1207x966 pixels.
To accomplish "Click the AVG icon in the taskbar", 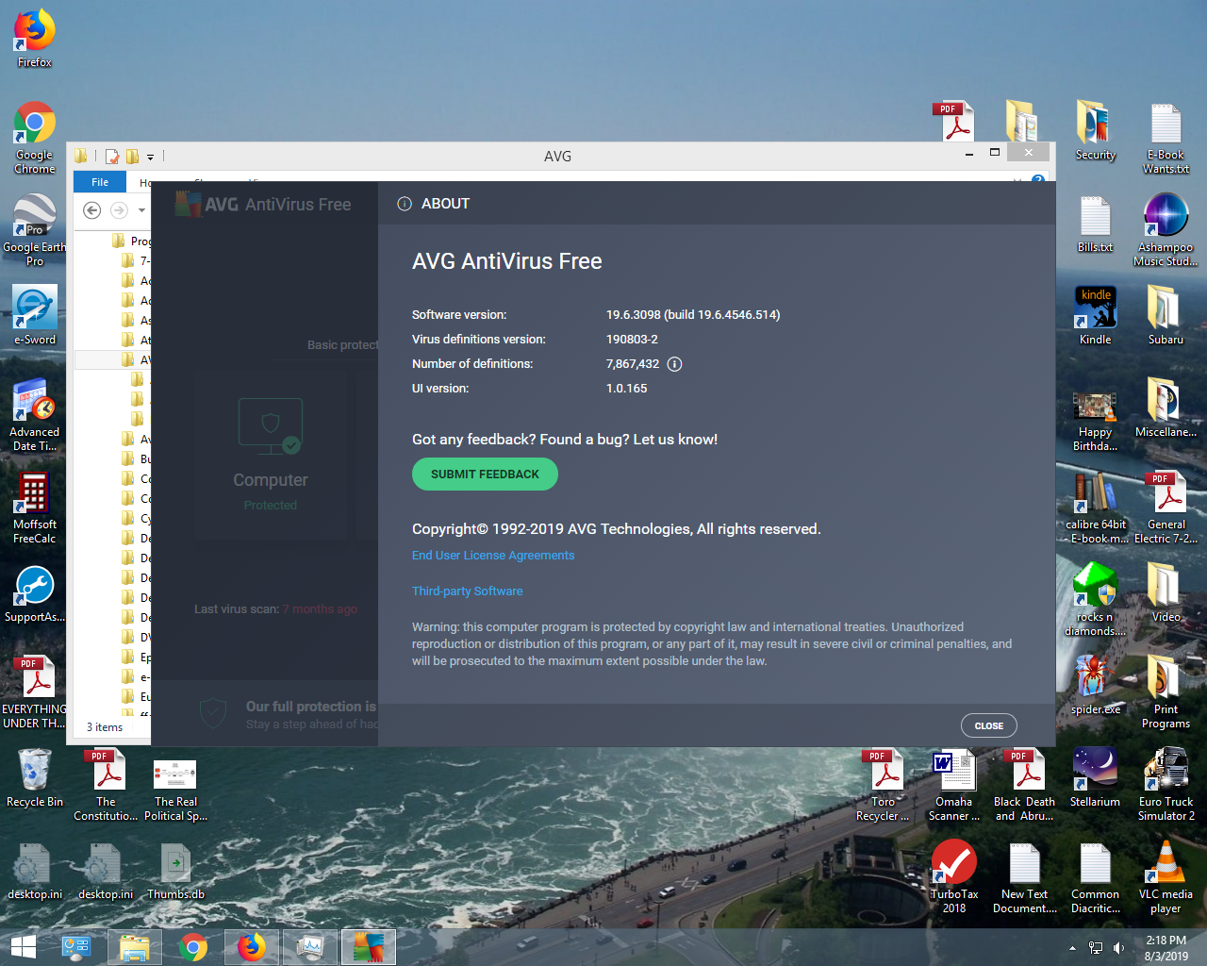I will click(368, 947).
